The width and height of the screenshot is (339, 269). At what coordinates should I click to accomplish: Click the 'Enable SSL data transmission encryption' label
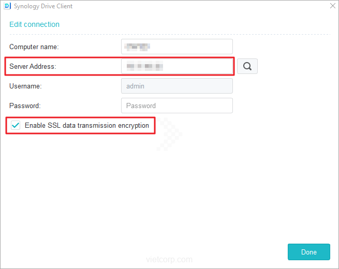(86, 125)
